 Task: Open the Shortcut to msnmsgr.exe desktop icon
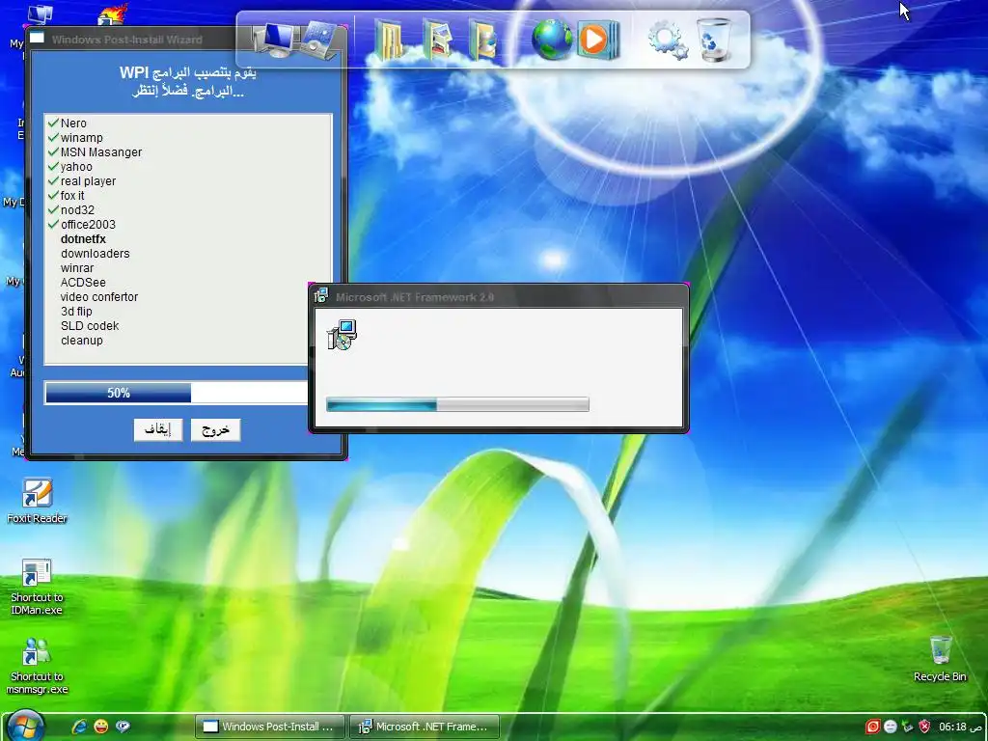37,666
